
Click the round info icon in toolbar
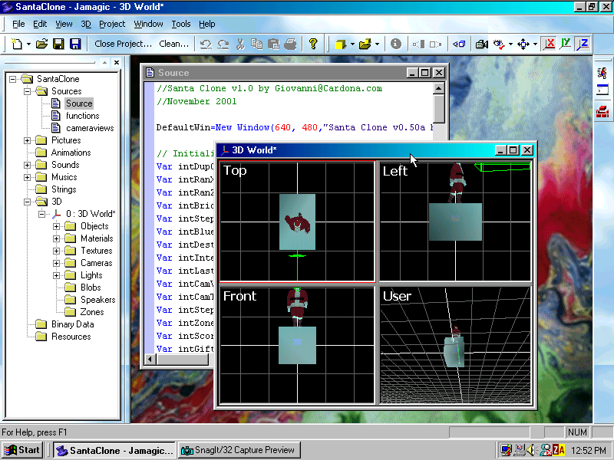[x=396, y=44]
